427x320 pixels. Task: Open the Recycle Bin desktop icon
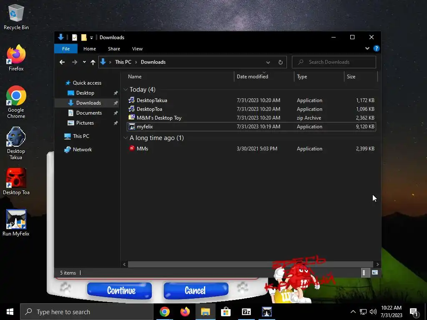(16, 17)
